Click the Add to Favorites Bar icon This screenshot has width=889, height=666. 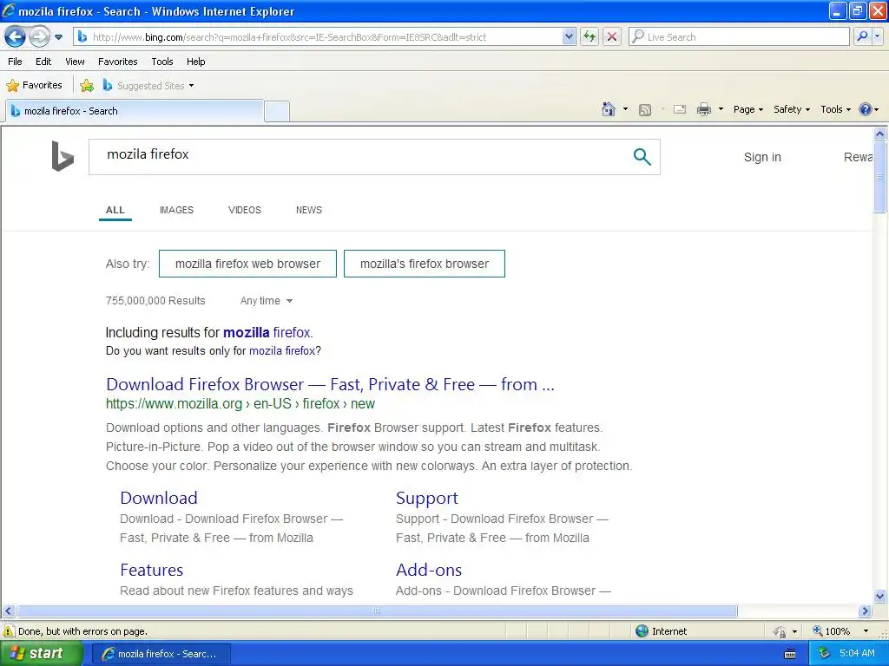coord(87,86)
